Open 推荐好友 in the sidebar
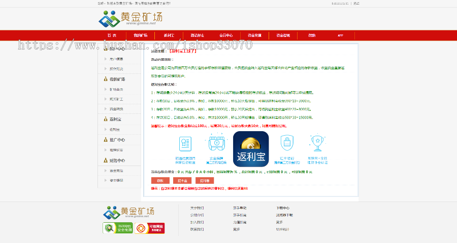 click(x=116, y=150)
